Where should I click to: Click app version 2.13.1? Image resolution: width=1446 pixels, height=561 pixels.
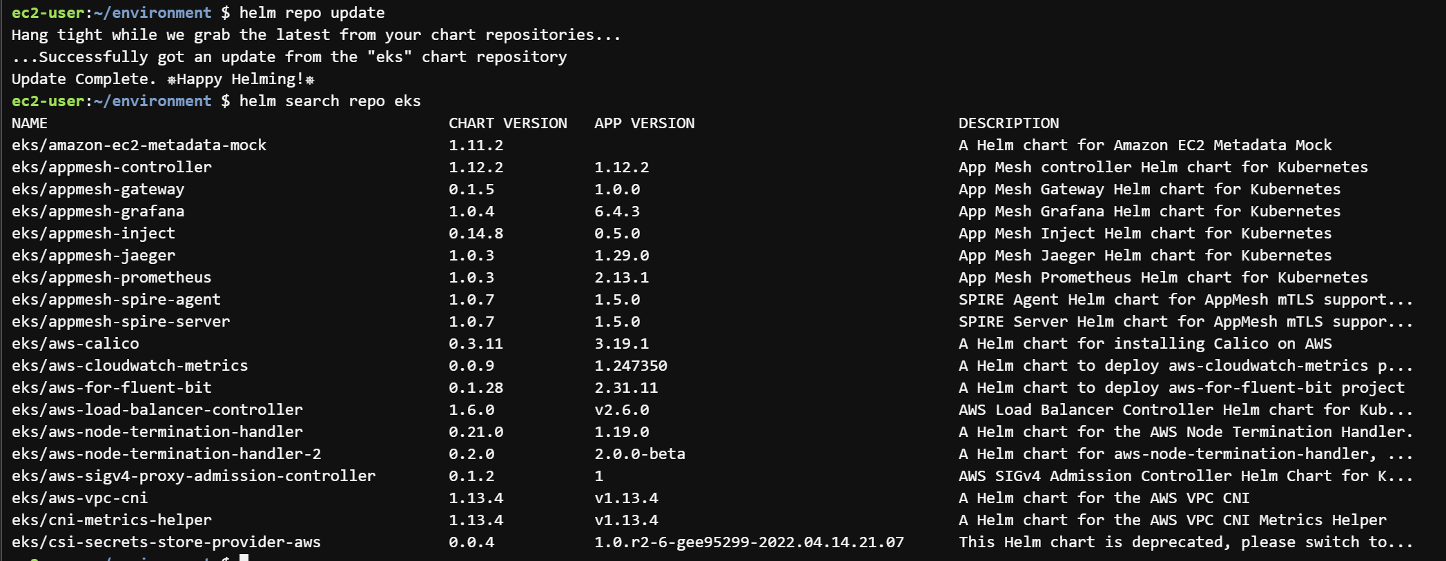click(622, 278)
